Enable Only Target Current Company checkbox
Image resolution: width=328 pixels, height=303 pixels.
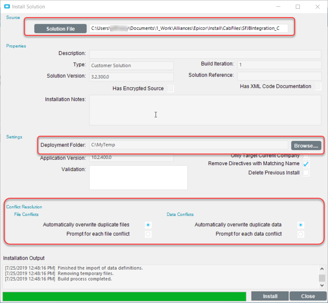306,156
